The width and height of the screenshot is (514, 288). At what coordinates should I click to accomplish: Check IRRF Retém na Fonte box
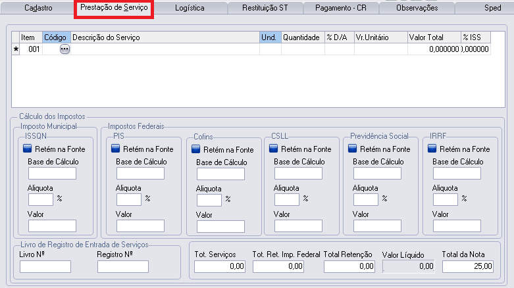432,149
